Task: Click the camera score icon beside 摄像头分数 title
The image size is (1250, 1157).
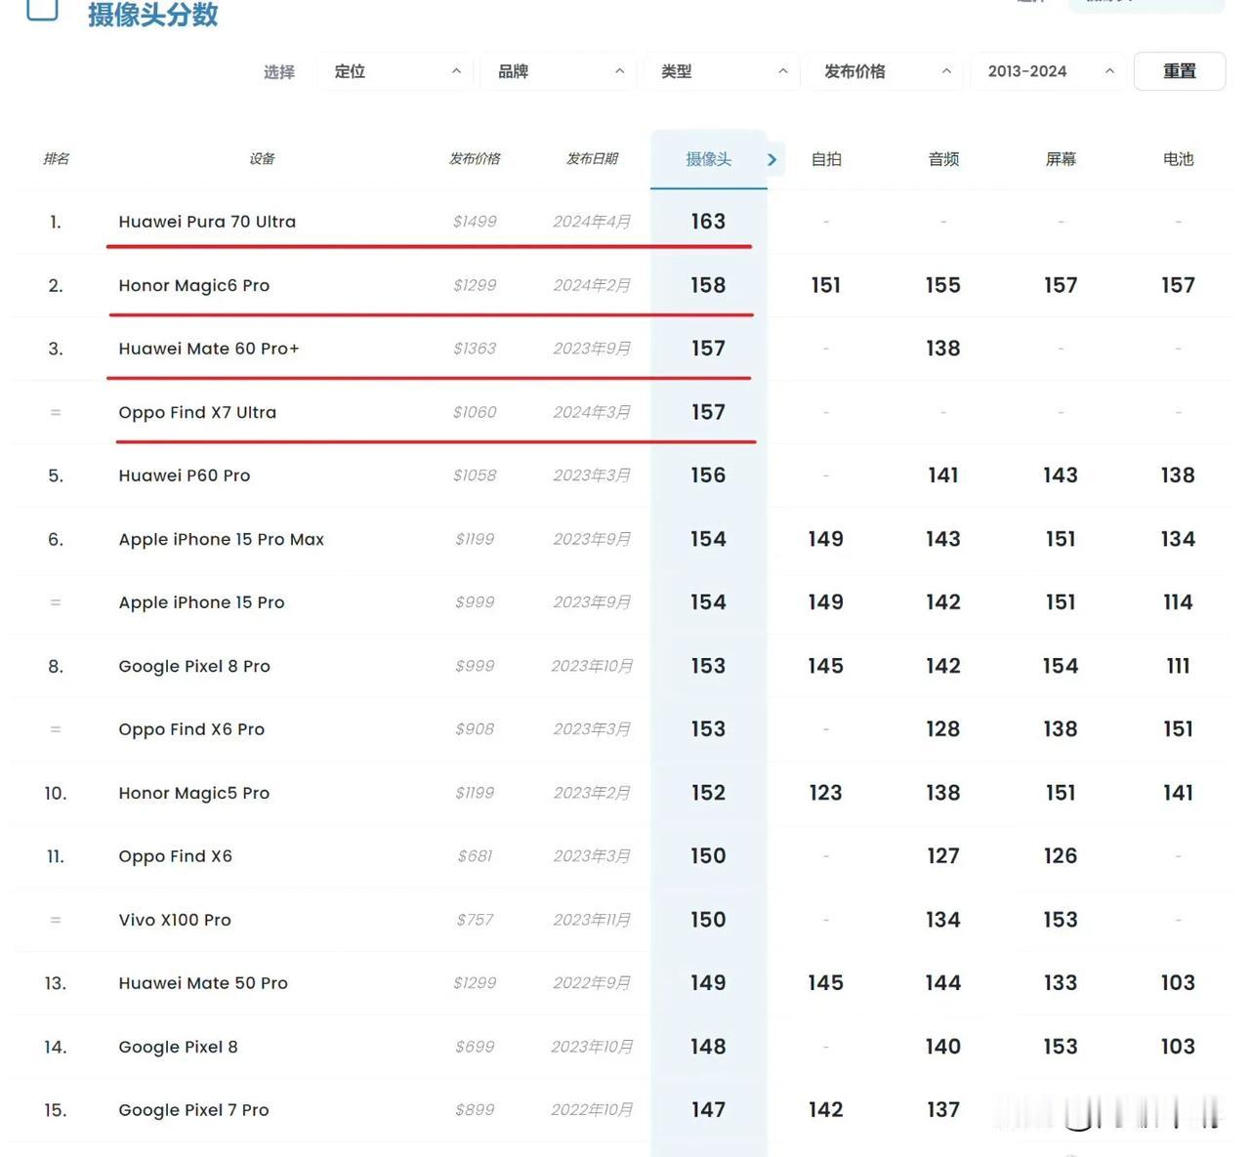Action: 42,9
